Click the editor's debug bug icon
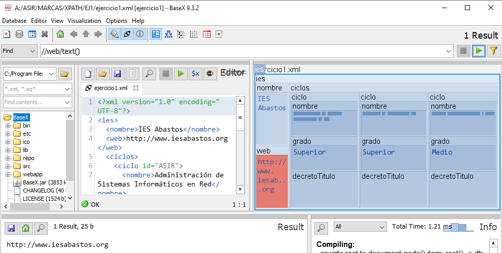The image size is (502, 253). [x=209, y=74]
